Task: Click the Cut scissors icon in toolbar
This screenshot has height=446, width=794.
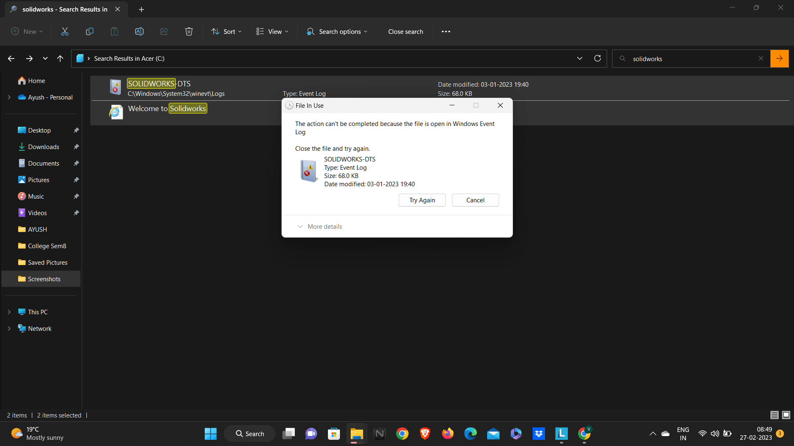Action: click(65, 31)
